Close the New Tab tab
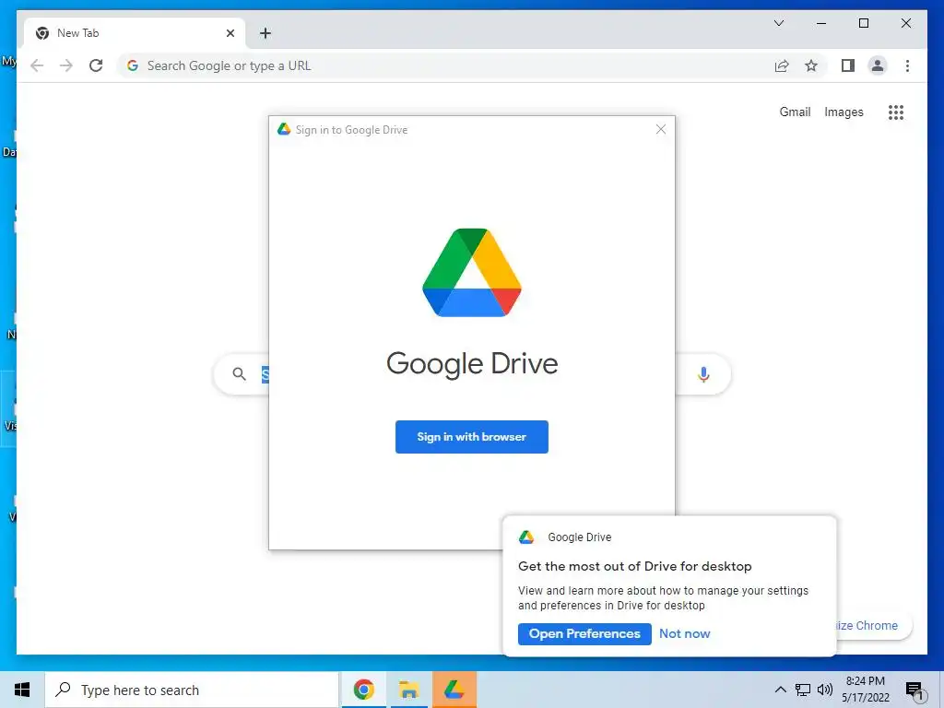The width and height of the screenshot is (944, 708). pos(230,33)
